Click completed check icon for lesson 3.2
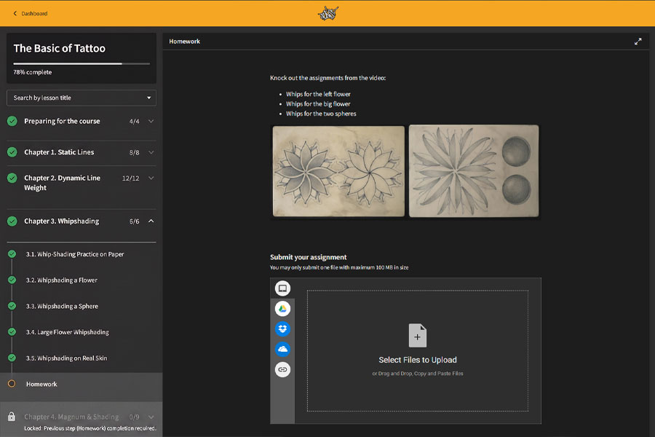The image size is (655, 437). click(12, 280)
